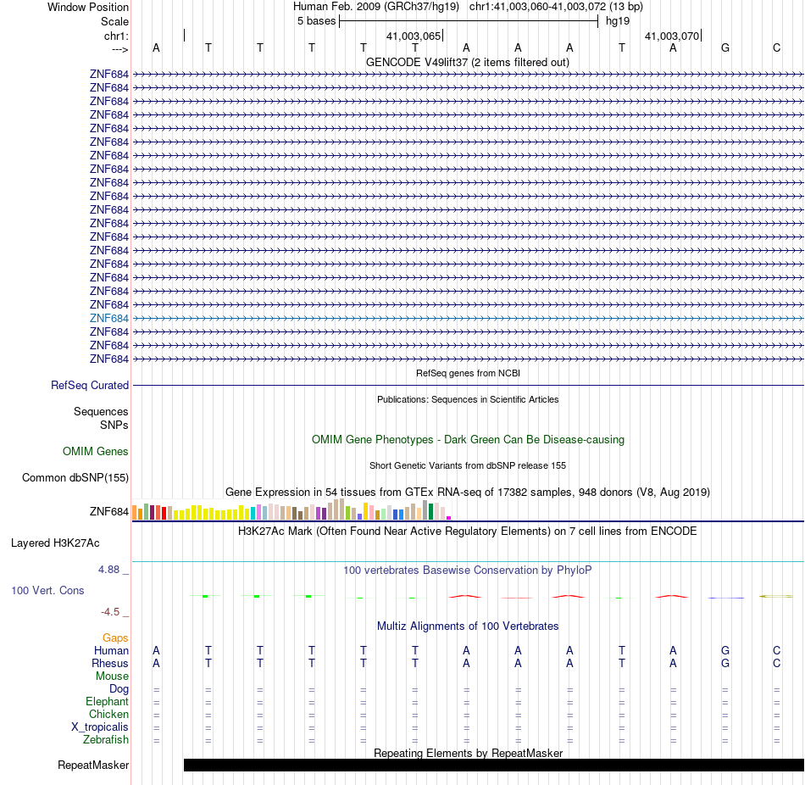Click the -4.5 PhyloP lower limit
805x785 pixels.
click(110, 612)
